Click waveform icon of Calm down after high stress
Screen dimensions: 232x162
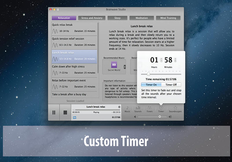(55, 73)
